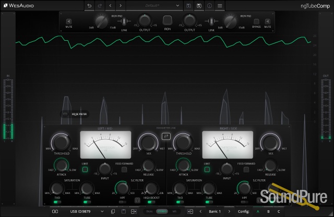Image resolution: width=334 pixels, height=217 pixels.
Task: Go to next Bank with right chevron
Action: point(229,211)
